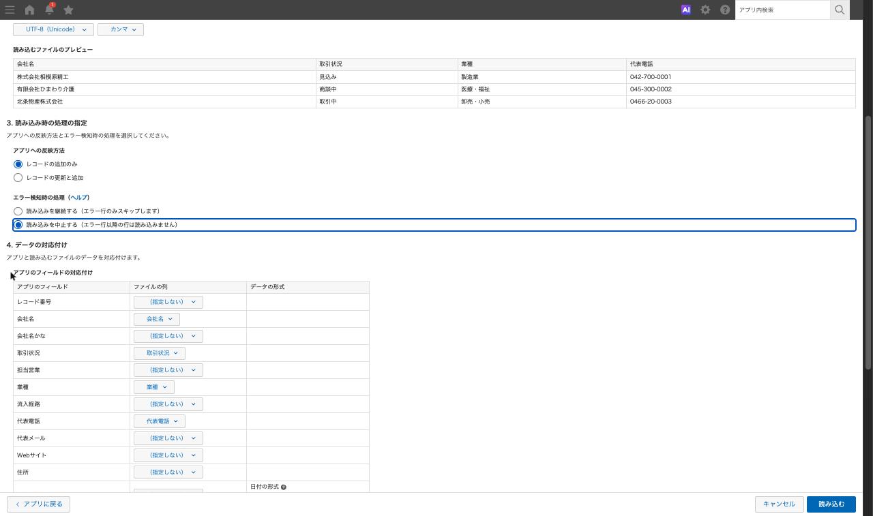Open the 担当営業 column dropdown

pos(168,370)
